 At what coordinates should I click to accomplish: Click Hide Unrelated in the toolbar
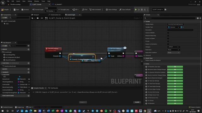tap(95, 10)
